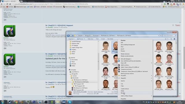Select Local Disk (C:) in navigation pane
This screenshot has width=185, height=104.
click(74, 72)
